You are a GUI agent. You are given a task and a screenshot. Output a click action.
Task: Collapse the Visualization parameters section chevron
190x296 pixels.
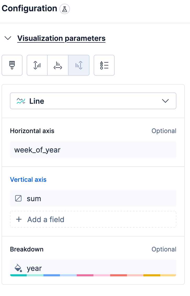pos(8,38)
